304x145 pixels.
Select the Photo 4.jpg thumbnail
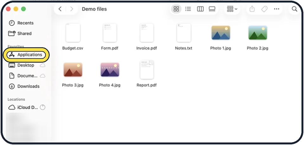[x=110, y=70]
